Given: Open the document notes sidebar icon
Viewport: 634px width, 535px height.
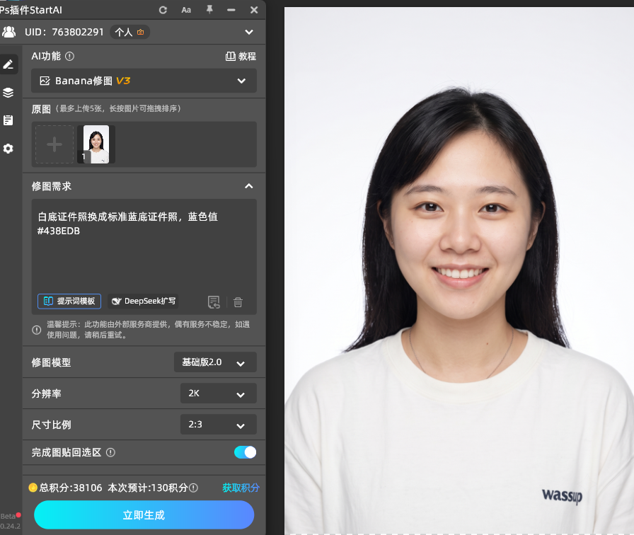Looking at the screenshot, I should coord(8,120).
